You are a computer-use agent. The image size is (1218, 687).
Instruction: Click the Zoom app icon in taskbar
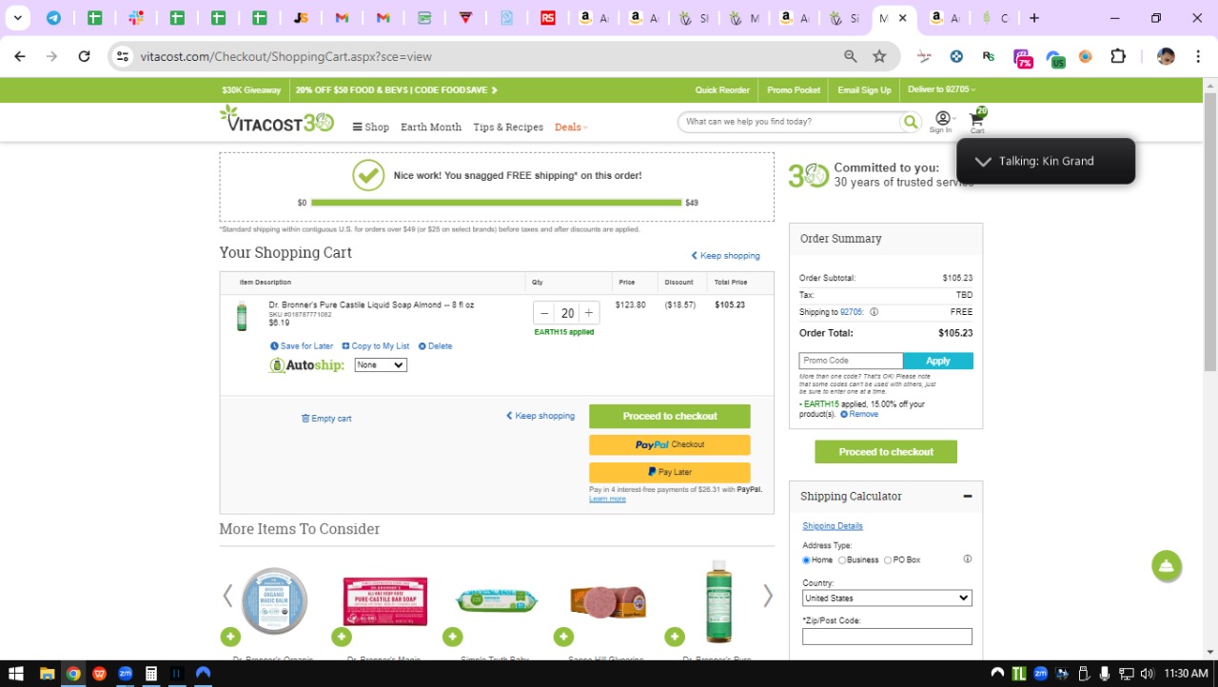[x=125, y=674]
